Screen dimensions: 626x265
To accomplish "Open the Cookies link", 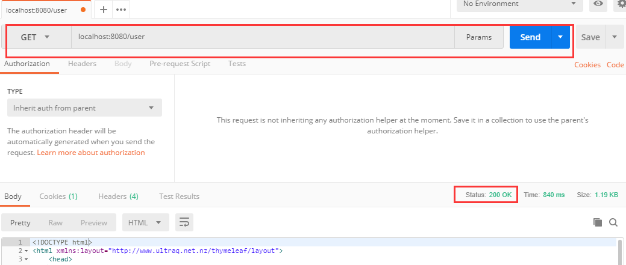I will [x=587, y=65].
